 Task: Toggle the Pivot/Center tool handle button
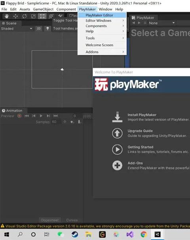click(x=73, y=15)
